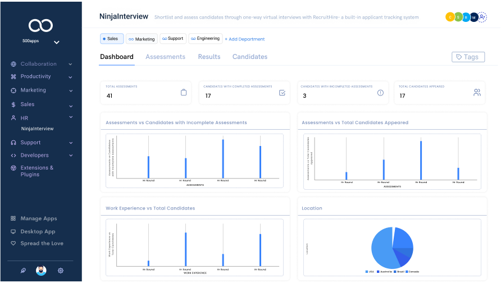
Task: Click the Total Assessments value 41
Action: (110, 96)
